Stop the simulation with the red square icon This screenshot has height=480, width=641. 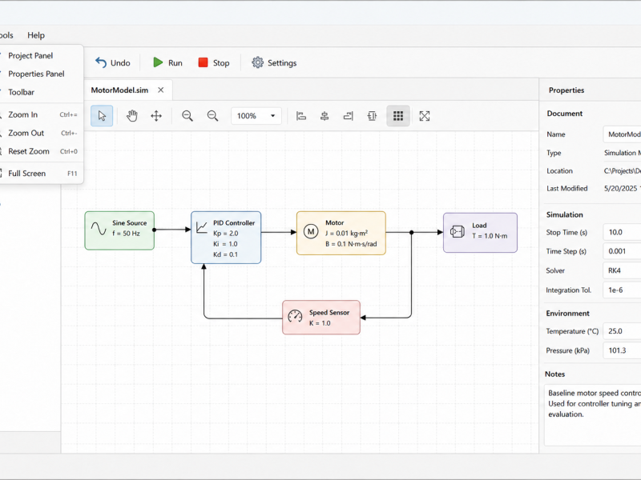203,62
